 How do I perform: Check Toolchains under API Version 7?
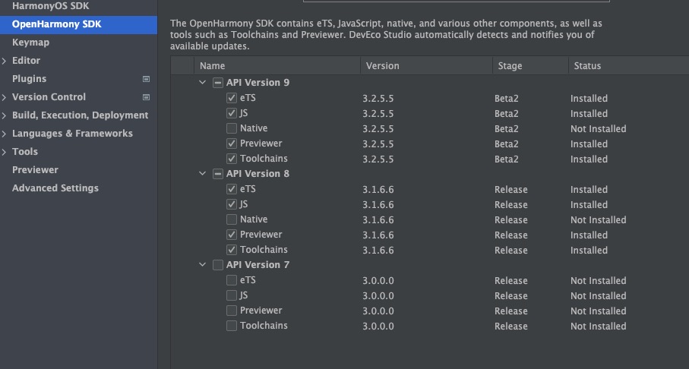pyautogui.click(x=232, y=326)
